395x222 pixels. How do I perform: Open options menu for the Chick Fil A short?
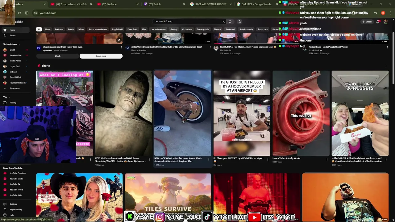click(386, 159)
